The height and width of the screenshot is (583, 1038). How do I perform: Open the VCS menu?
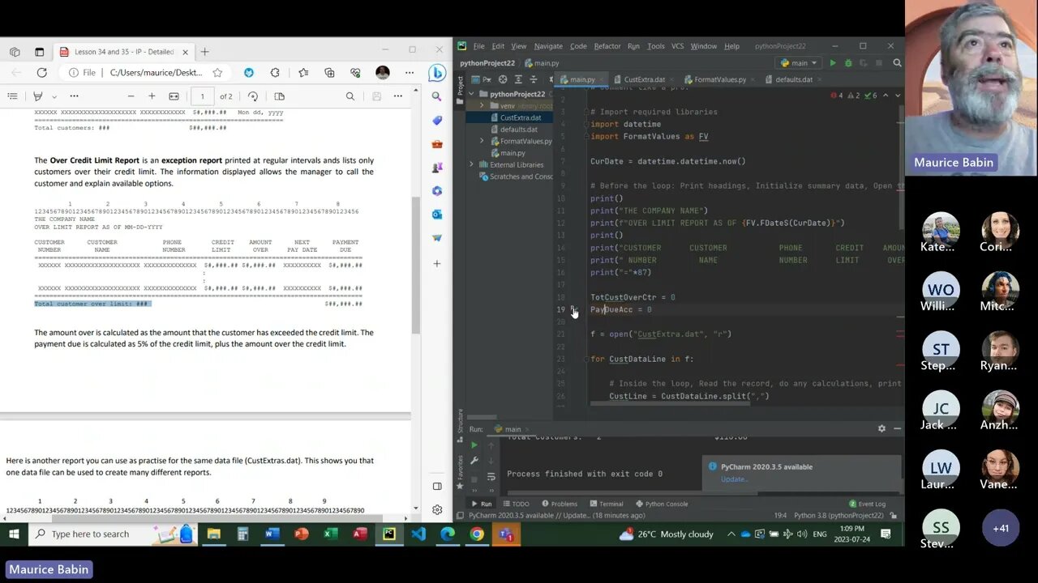coord(678,46)
